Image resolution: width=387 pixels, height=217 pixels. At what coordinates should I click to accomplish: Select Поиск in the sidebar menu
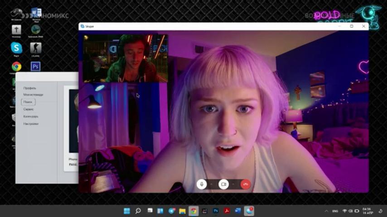pyautogui.click(x=28, y=102)
